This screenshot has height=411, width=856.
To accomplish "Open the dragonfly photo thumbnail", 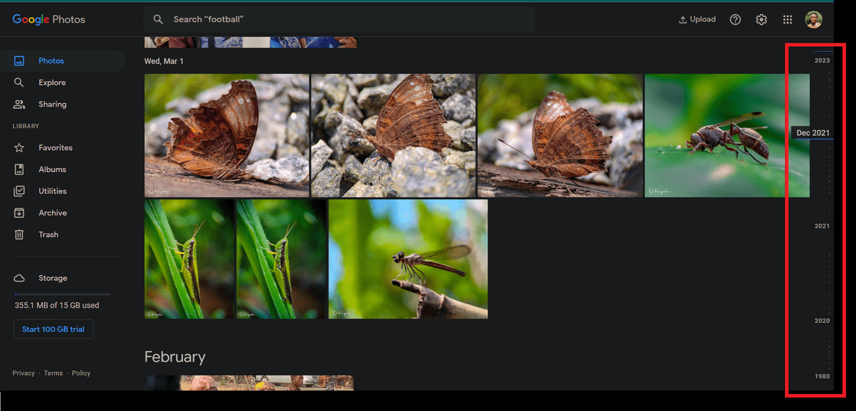I will 408,259.
